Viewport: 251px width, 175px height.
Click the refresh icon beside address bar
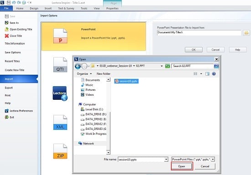tap(167, 66)
